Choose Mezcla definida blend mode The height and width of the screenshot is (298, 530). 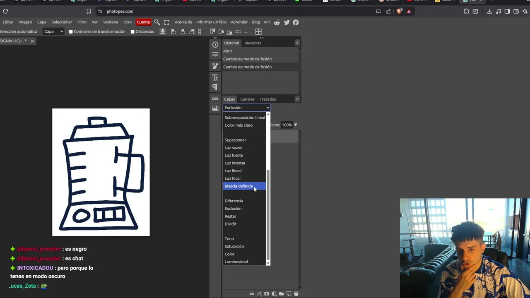pos(244,186)
